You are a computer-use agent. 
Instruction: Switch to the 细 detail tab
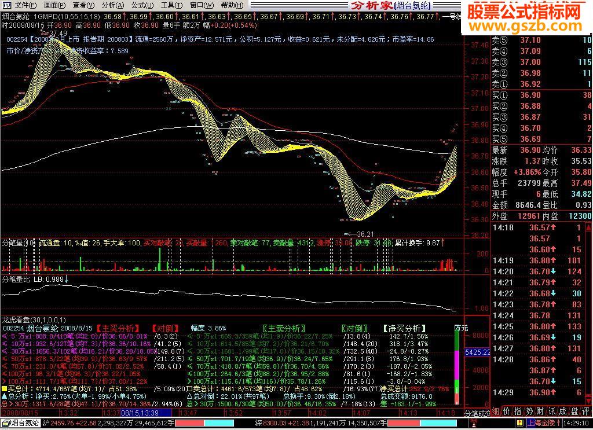495,411
